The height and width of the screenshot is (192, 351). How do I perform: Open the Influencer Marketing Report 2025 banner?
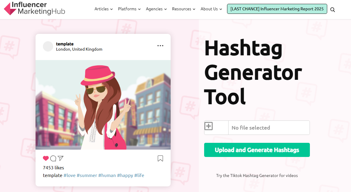tap(277, 9)
